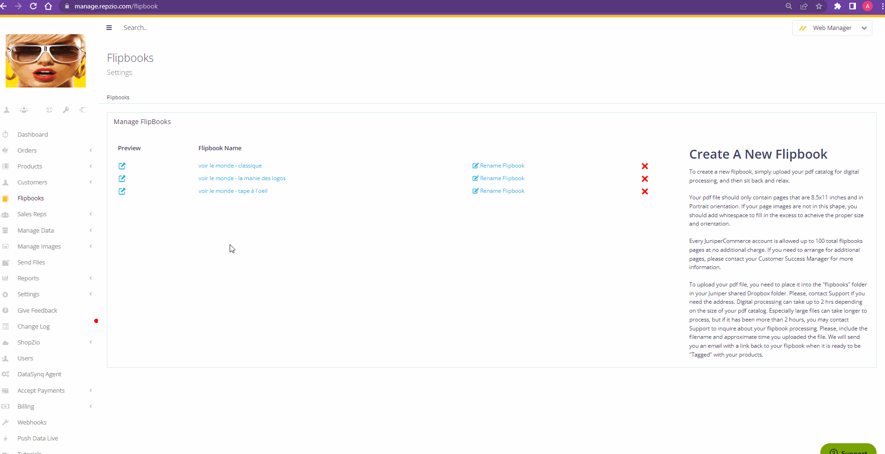Screen dimensions: 885x454
Task: Click the browser home icon
Action: [48, 6]
